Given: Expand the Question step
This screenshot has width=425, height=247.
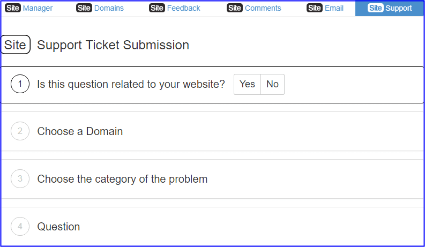Looking at the screenshot, I should [212, 227].
